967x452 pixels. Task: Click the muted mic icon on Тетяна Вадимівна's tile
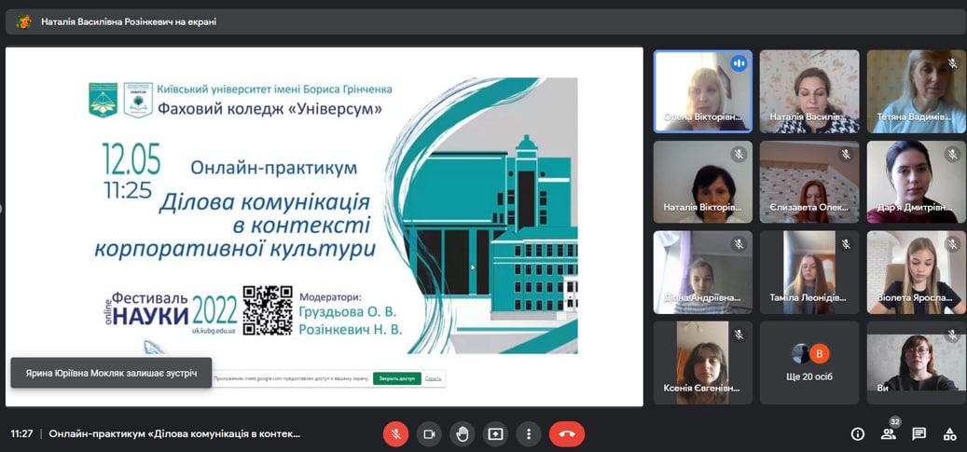pos(952,62)
